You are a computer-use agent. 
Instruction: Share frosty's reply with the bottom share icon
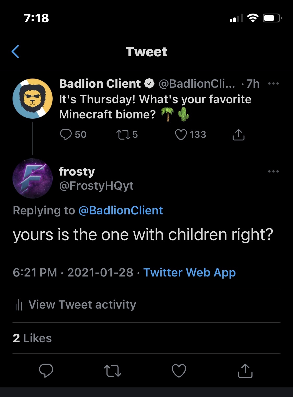[245, 371]
